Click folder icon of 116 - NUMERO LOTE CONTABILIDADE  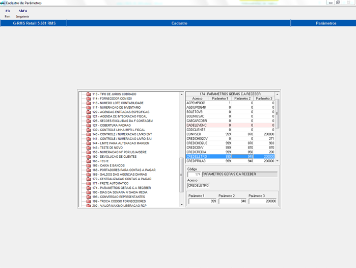(x=89, y=103)
